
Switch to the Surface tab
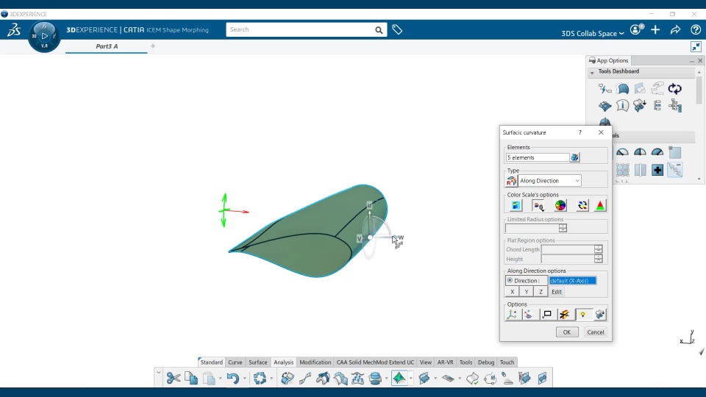[258, 362]
